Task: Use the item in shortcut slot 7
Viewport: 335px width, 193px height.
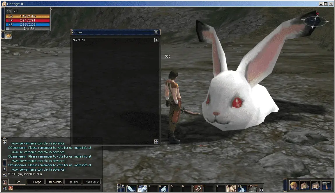Action: pyautogui.click(x=198, y=188)
